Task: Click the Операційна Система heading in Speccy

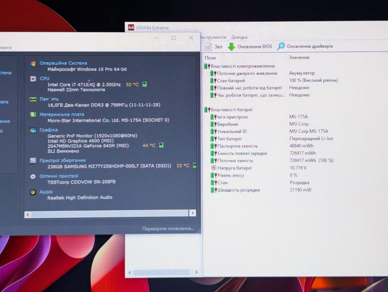Action: (x=63, y=63)
